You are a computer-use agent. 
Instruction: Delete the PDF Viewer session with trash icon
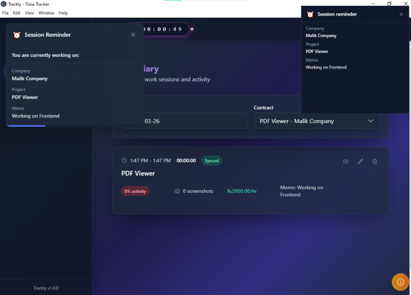(374, 162)
